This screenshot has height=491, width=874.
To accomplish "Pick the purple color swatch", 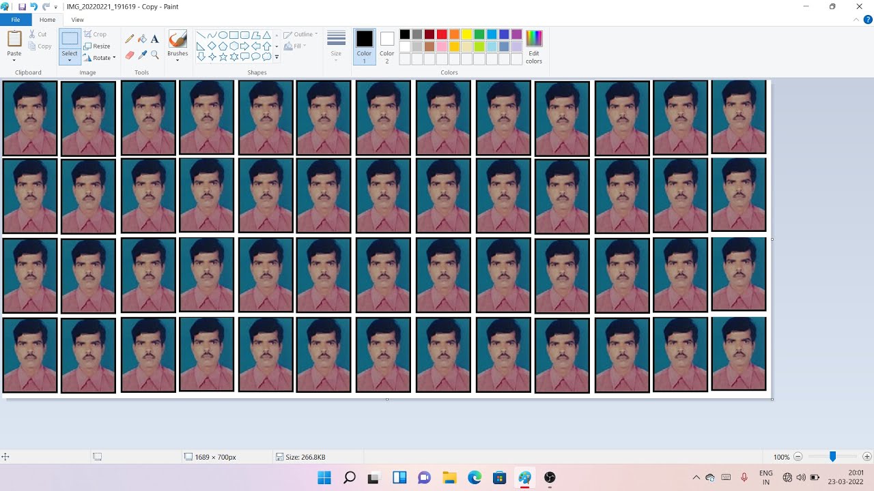I will click(x=517, y=34).
